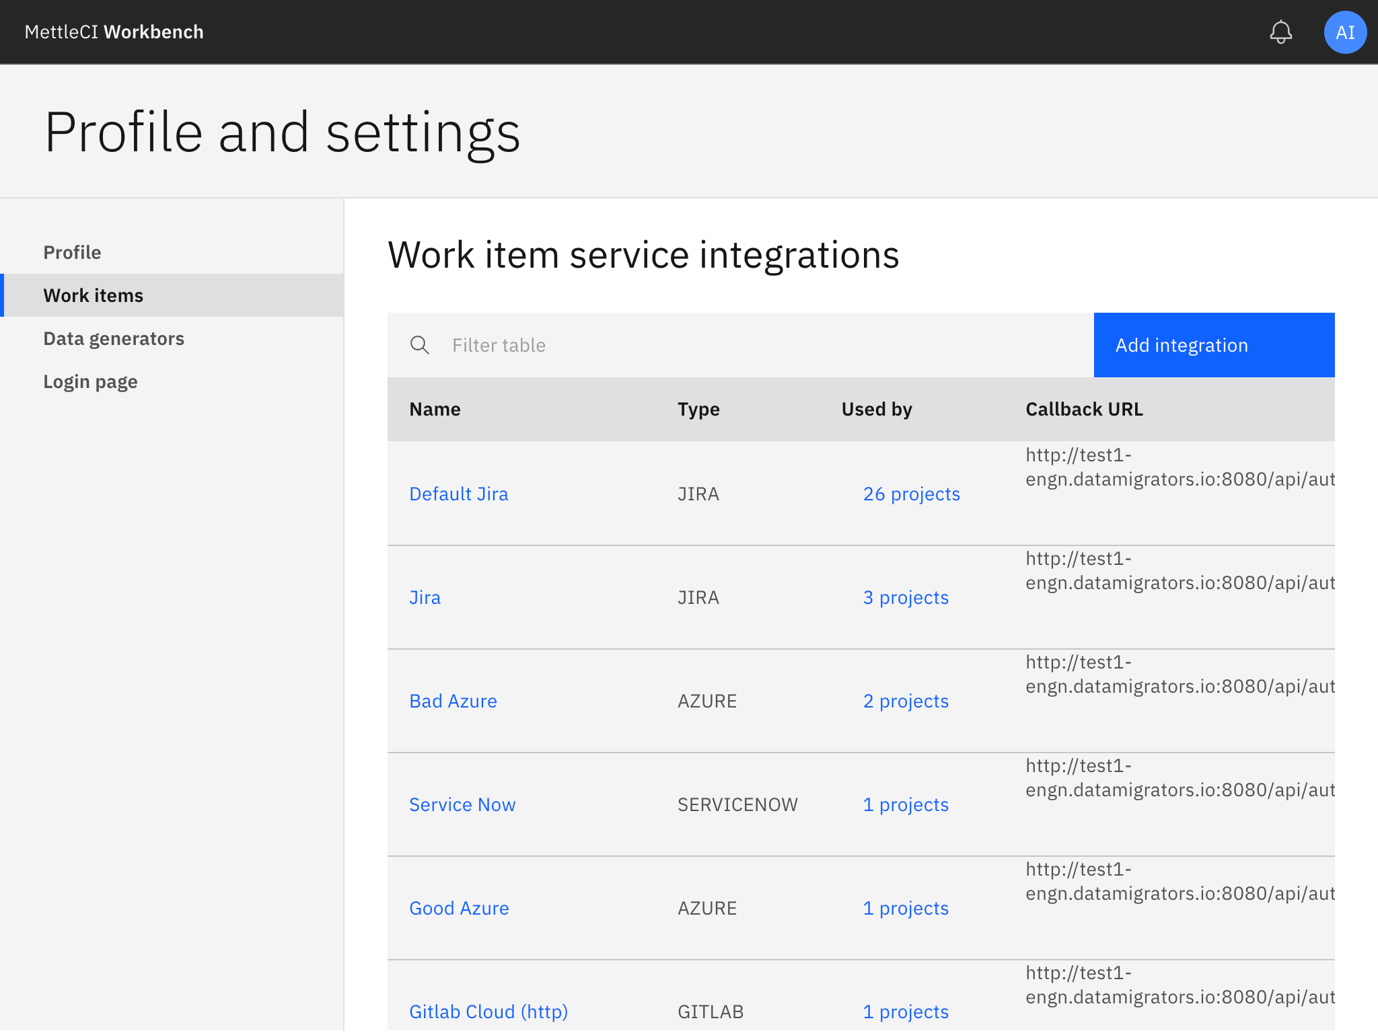Open the Jira integration details
Screen dimensions: 1378x1033
pyautogui.click(x=425, y=597)
